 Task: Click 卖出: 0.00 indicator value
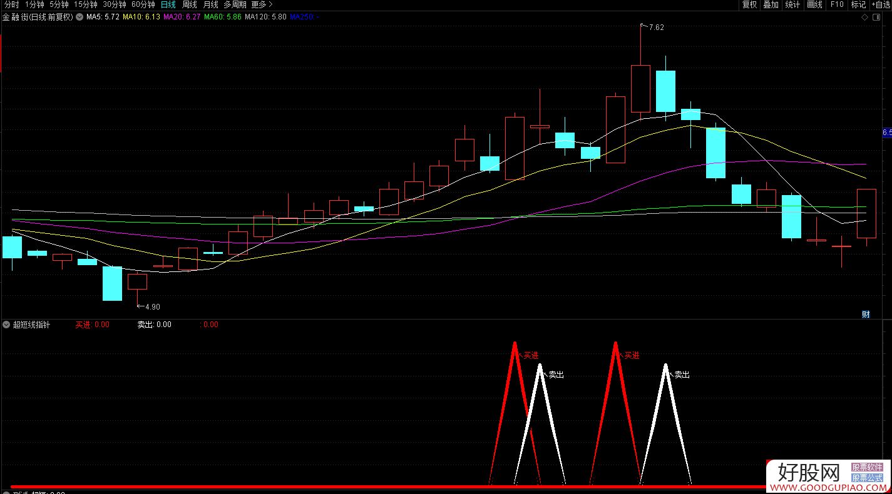click(x=154, y=325)
